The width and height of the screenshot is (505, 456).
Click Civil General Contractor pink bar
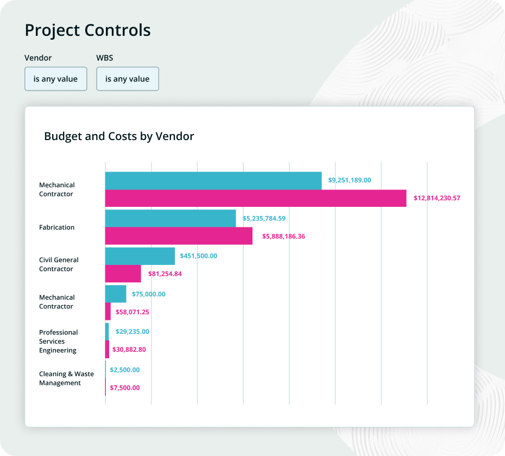pyautogui.click(x=123, y=274)
